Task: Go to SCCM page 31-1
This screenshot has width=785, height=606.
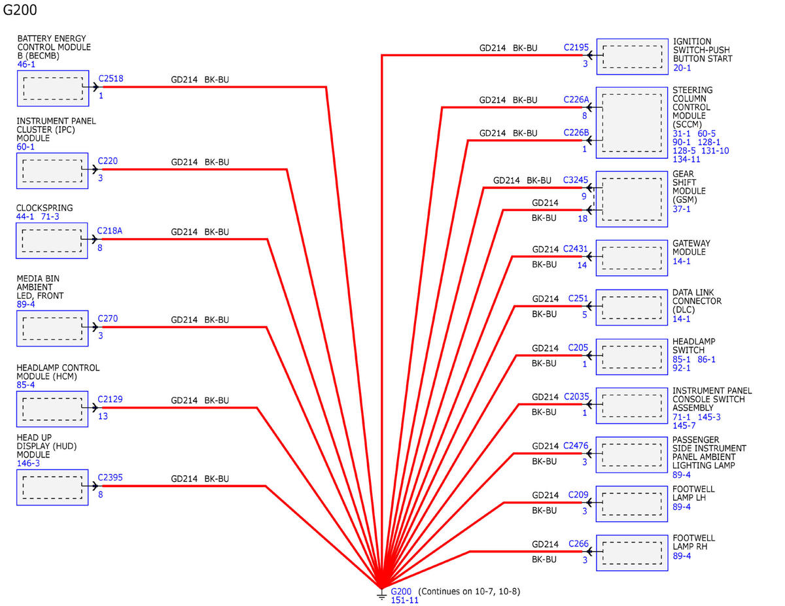Action: pos(682,133)
